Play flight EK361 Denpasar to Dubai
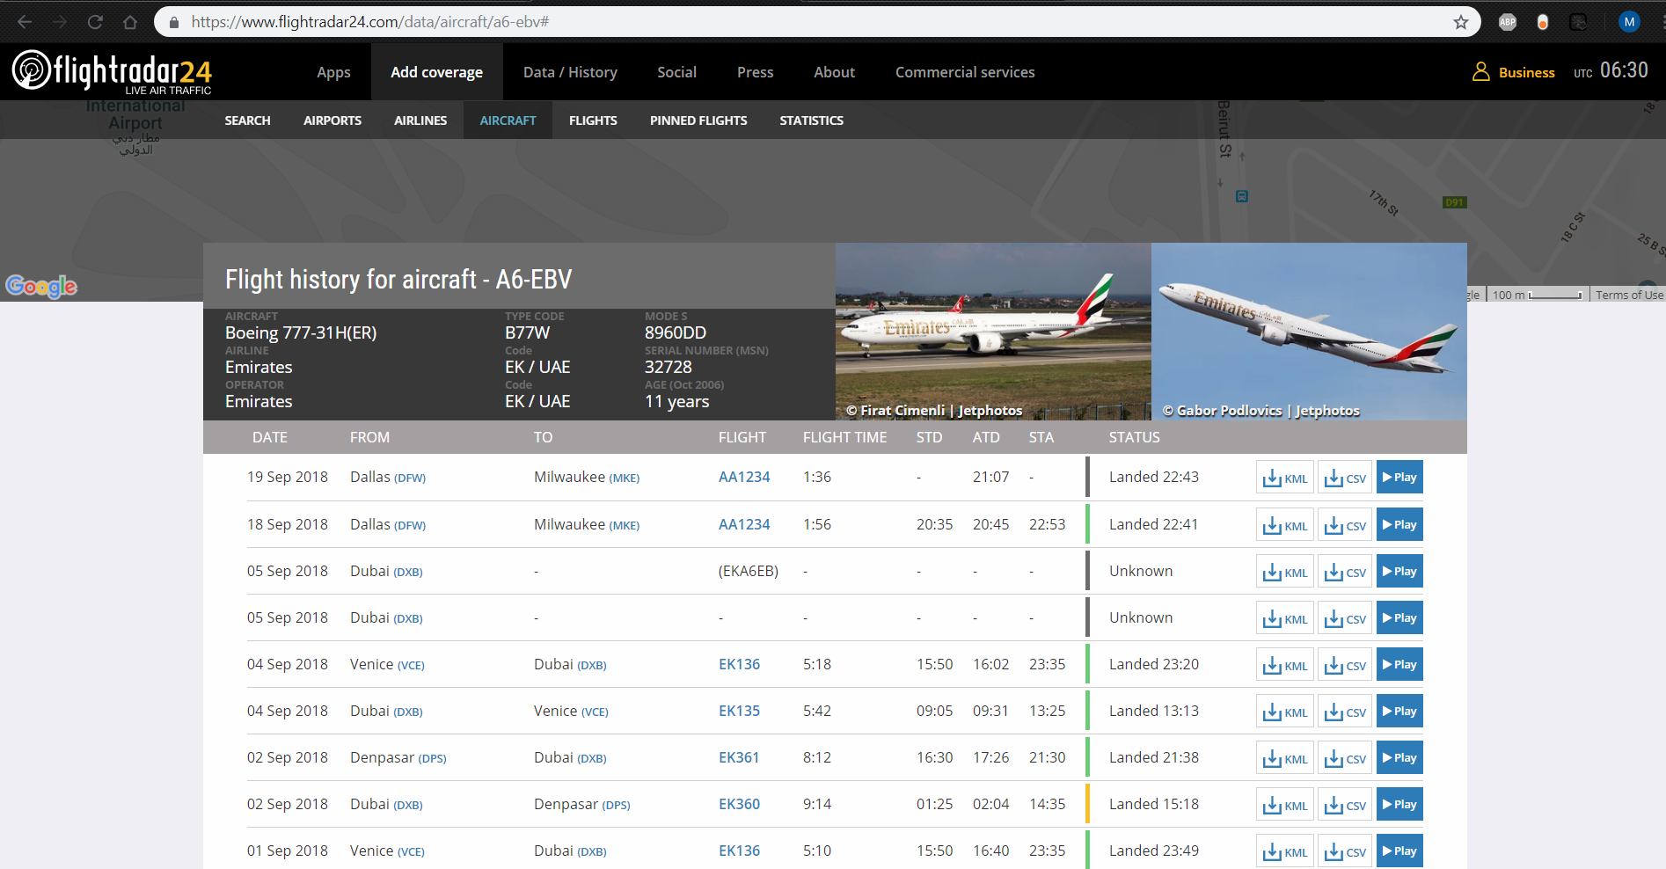 (1399, 758)
